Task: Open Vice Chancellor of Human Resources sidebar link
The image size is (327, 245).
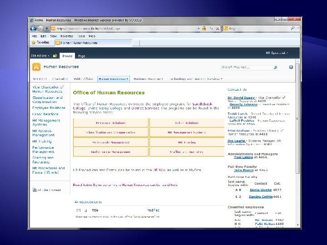Action: (x=48, y=89)
